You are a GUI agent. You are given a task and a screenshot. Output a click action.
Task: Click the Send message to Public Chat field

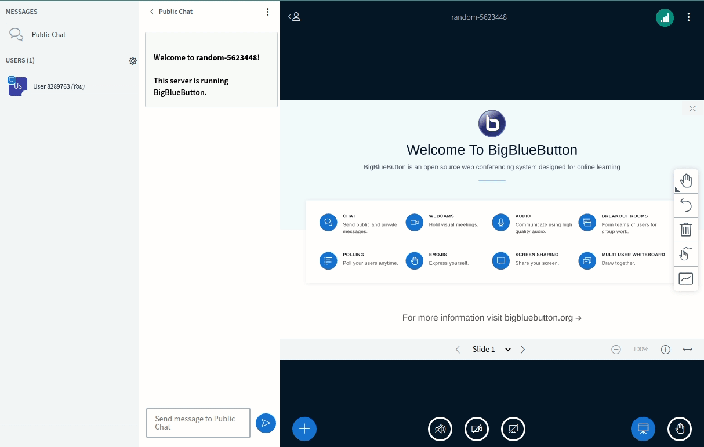click(x=198, y=423)
